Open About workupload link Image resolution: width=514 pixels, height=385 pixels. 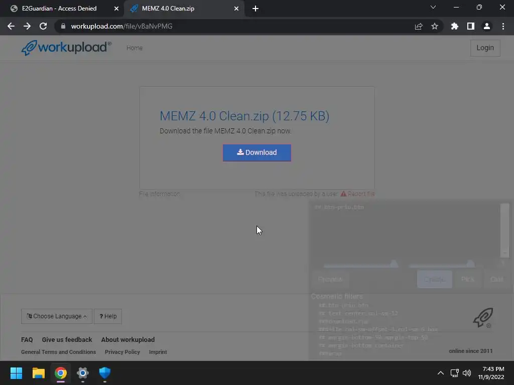128,340
